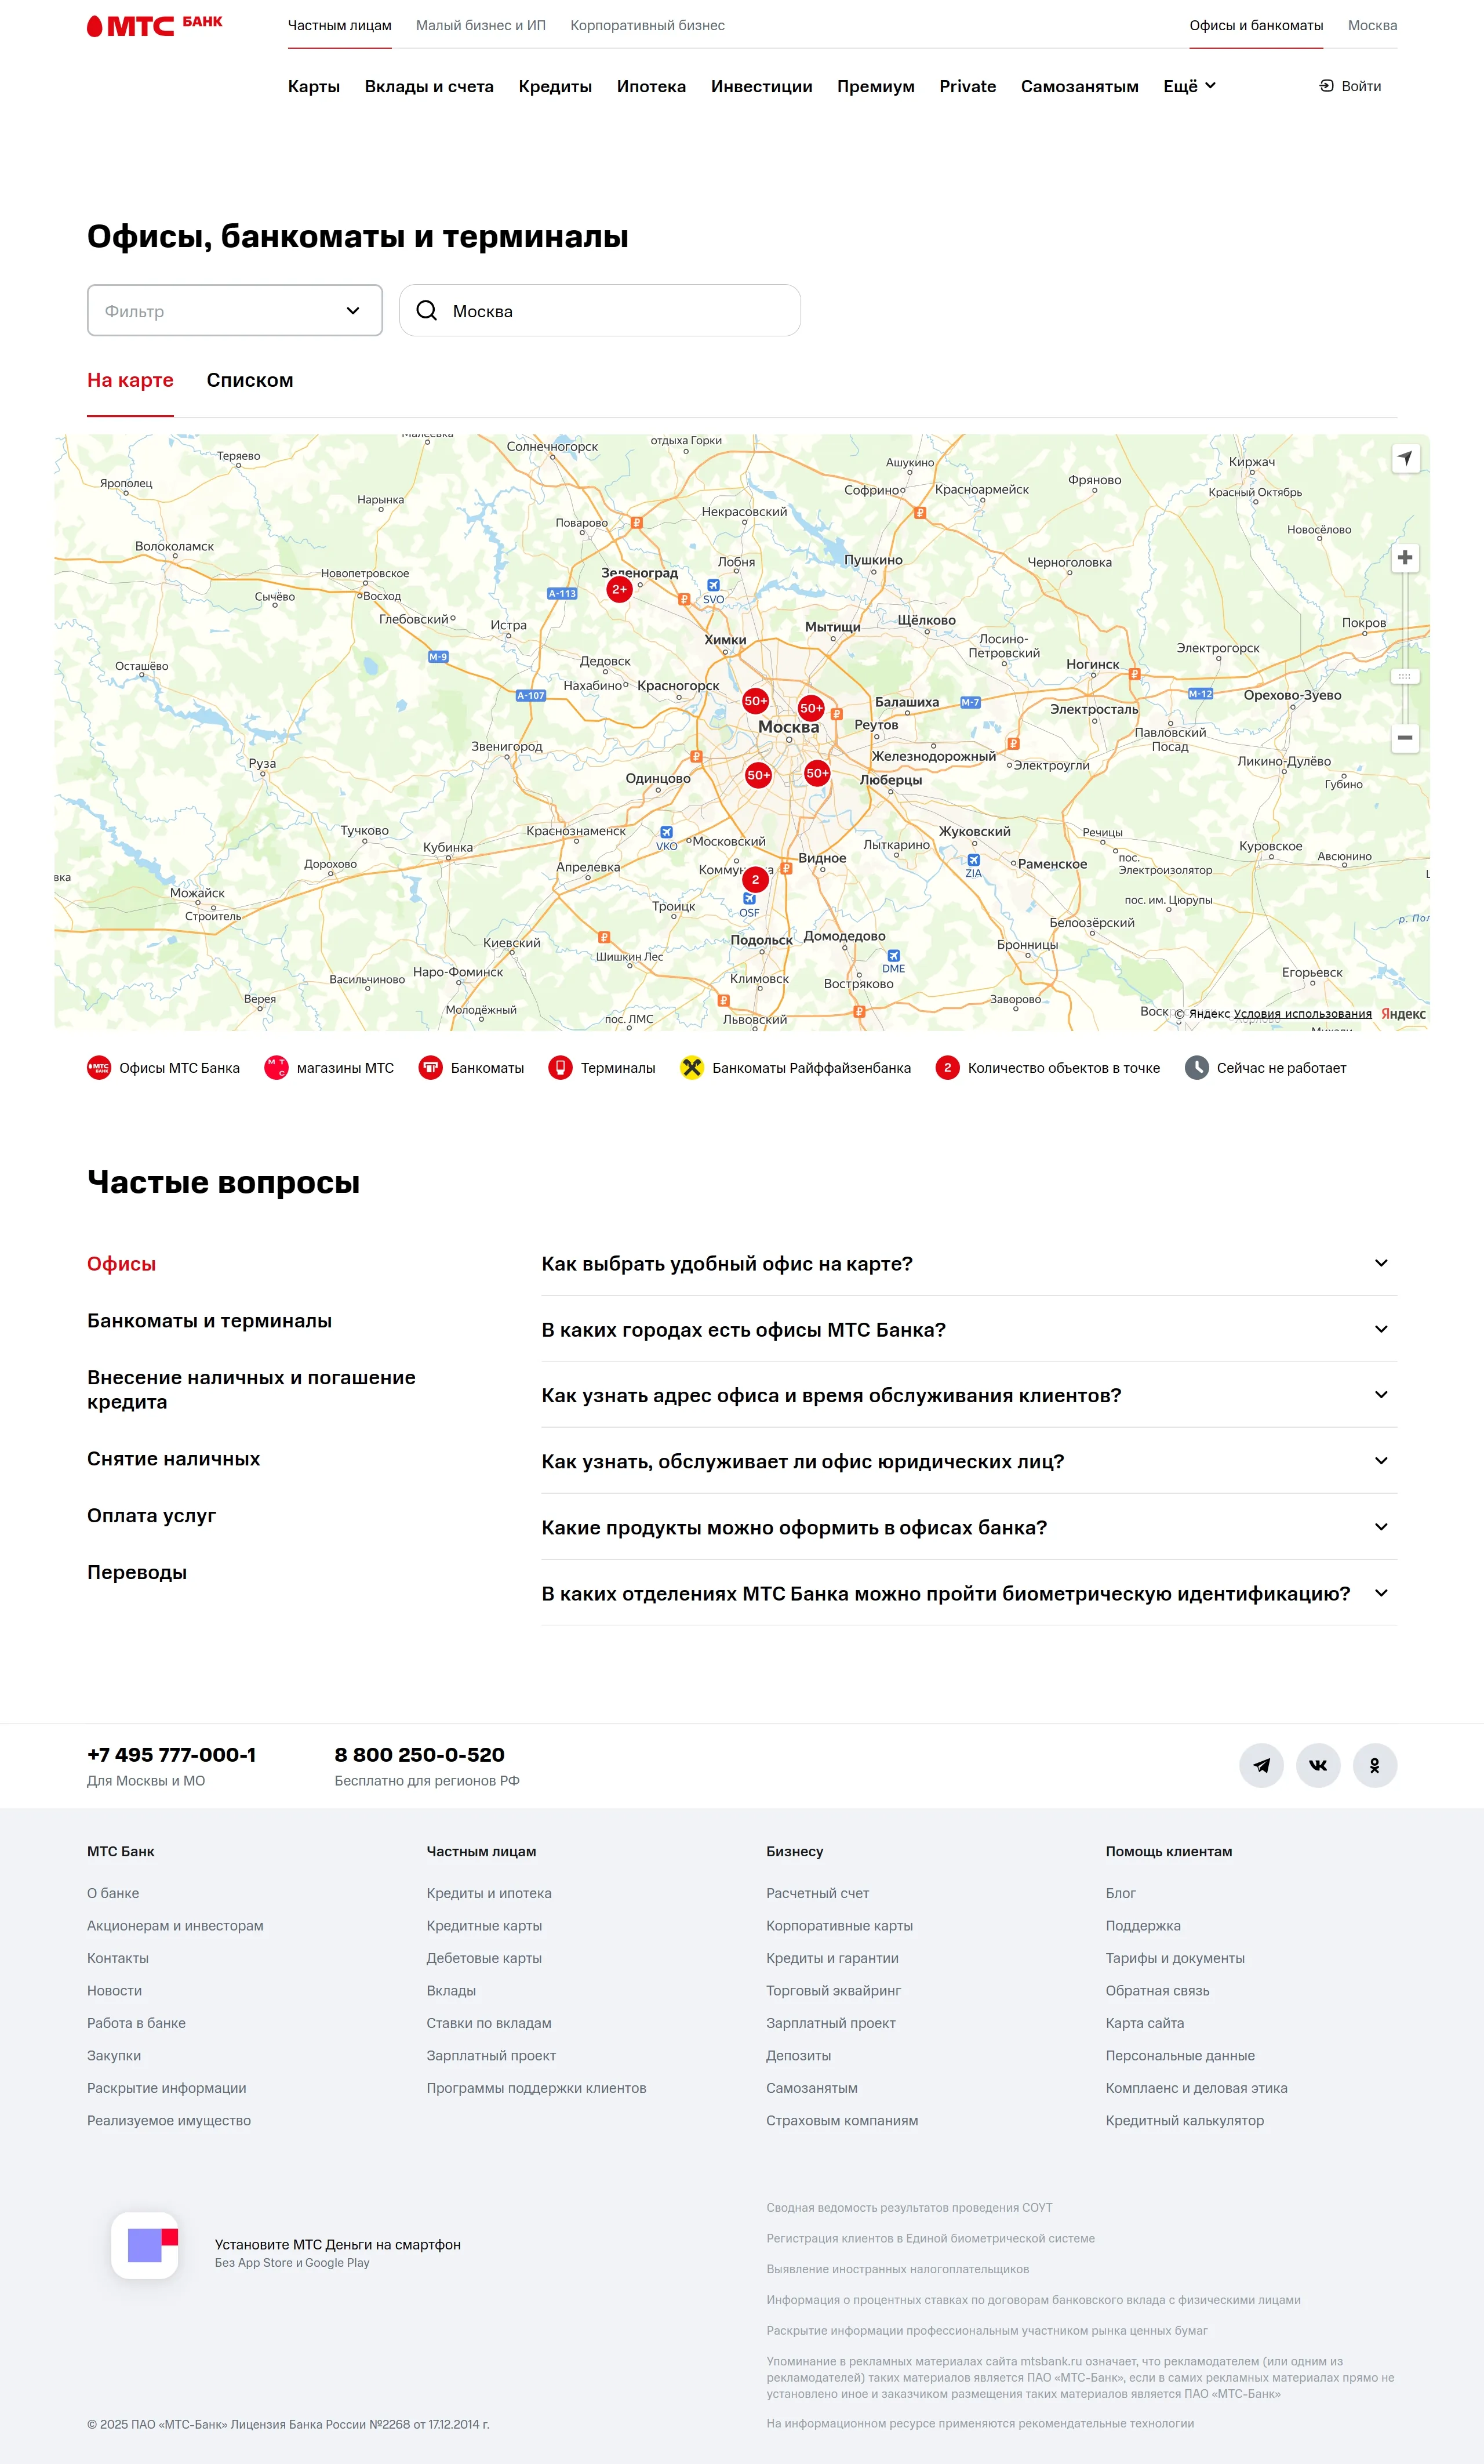Expand the Ещё navigation menu
The width and height of the screenshot is (1484, 2464).
pos(1189,86)
